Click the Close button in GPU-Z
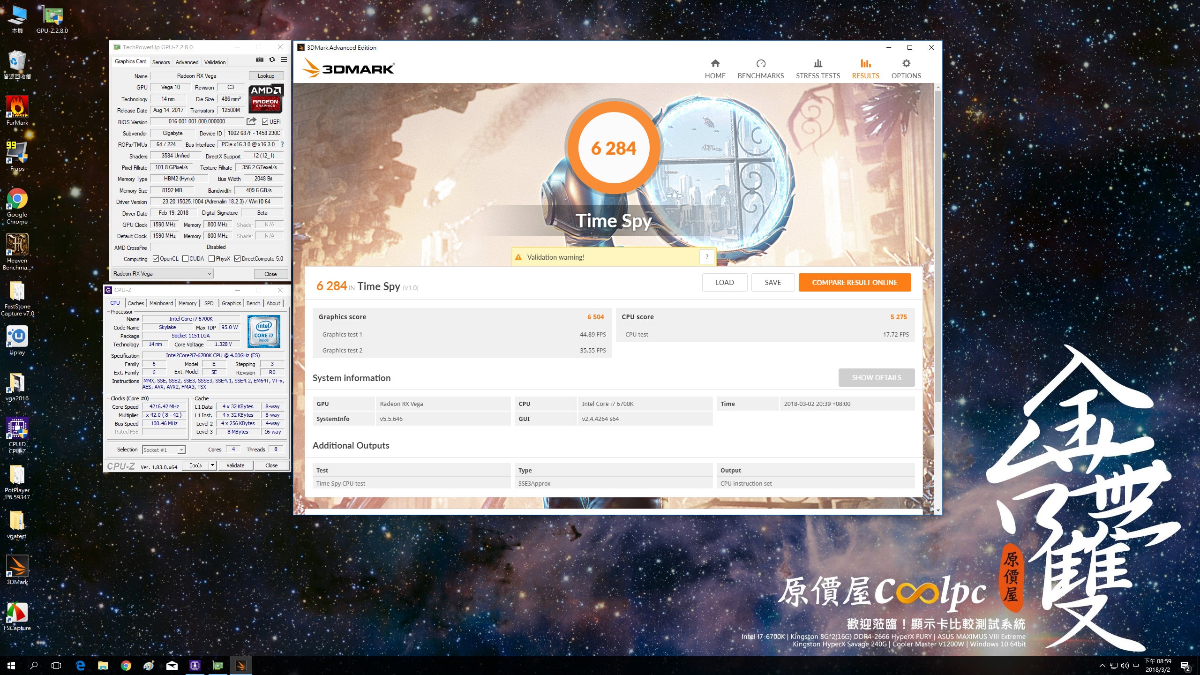Screen dimensions: 1200x675 [x=270, y=274]
